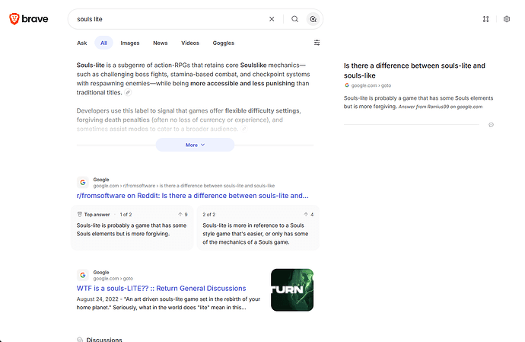Select the All tab
The height and width of the screenshot is (342, 525).
pyautogui.click(x=103, y=43)
